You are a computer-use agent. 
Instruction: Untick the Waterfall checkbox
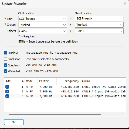click(x=5, y=71)
